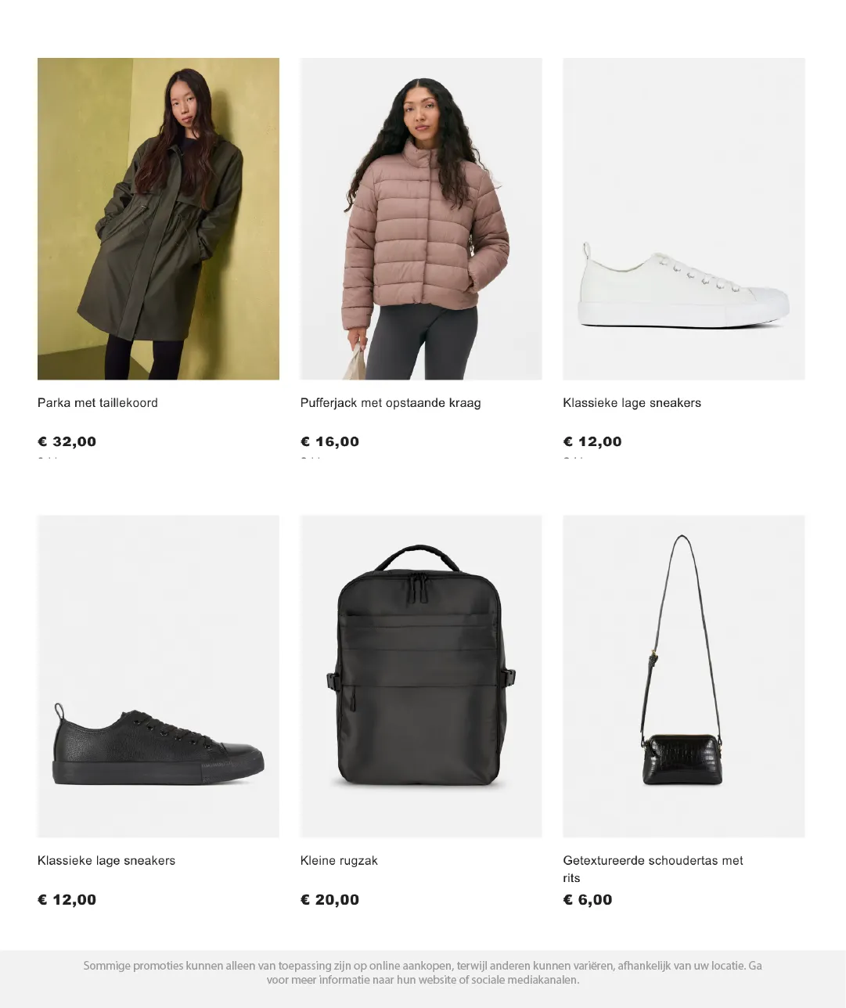Open the 'Kleine rugzak' product title
Screen dimensions: 846x1008
[x=339, y=861]
